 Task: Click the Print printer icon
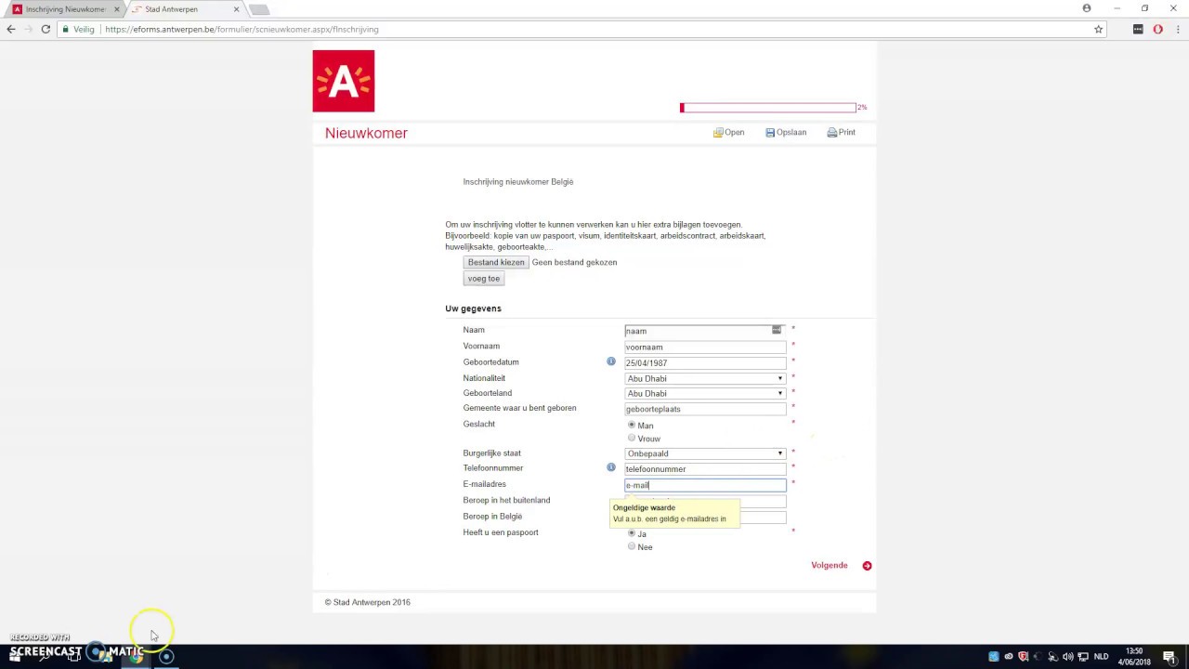pos(832,133)
